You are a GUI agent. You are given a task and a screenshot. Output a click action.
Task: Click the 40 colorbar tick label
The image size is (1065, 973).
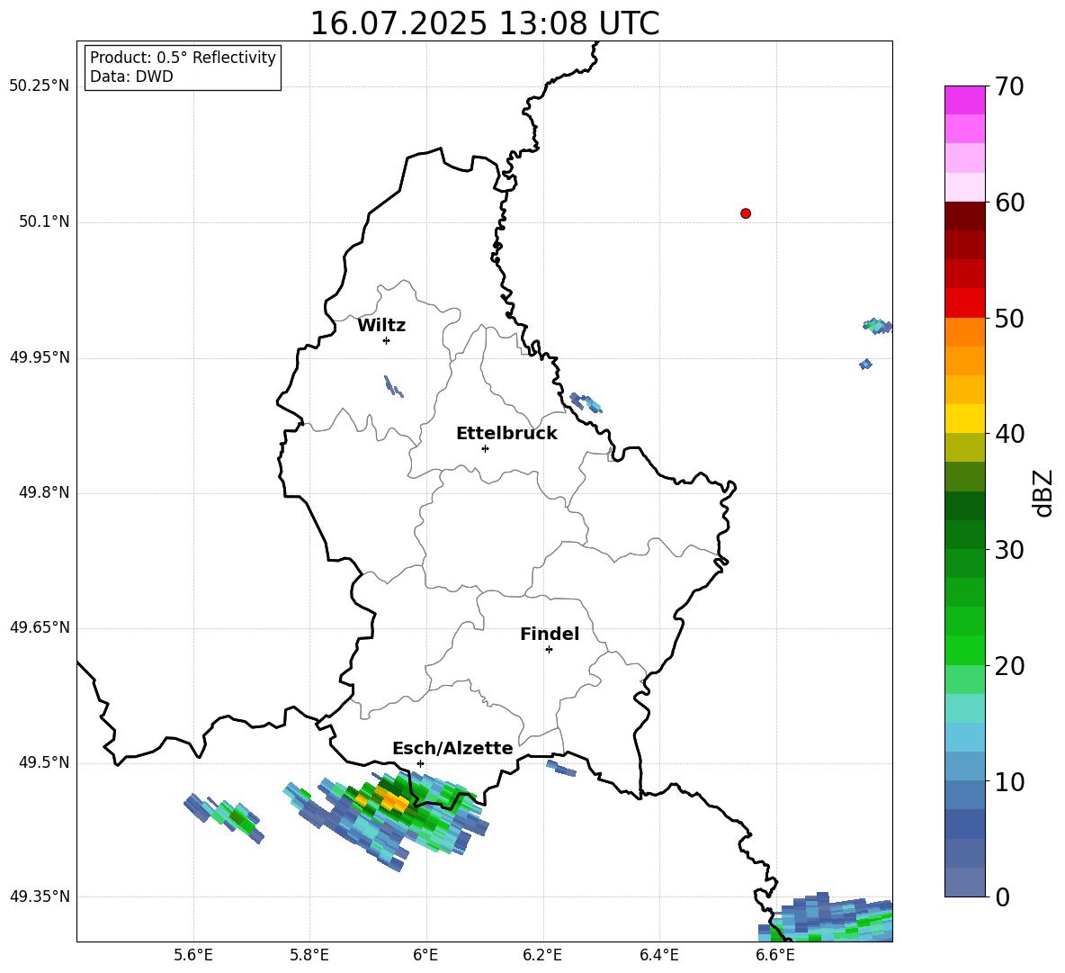1009,434
